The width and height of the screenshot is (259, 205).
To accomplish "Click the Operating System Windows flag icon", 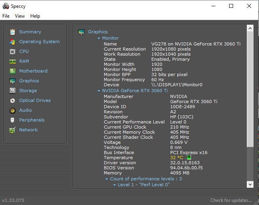I will click(x=13, y=42).
